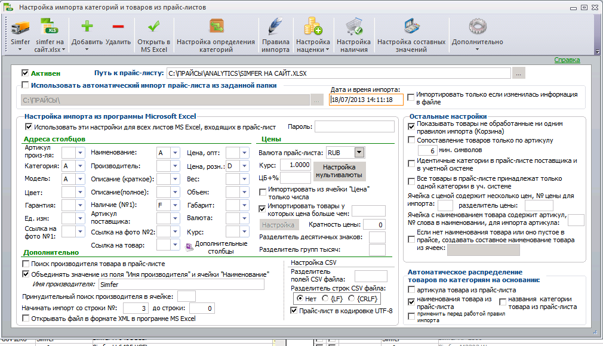Click the Дополнительные столбцы icon
The height and width of the screenshot is (346, 603).
tap(189, 247)
